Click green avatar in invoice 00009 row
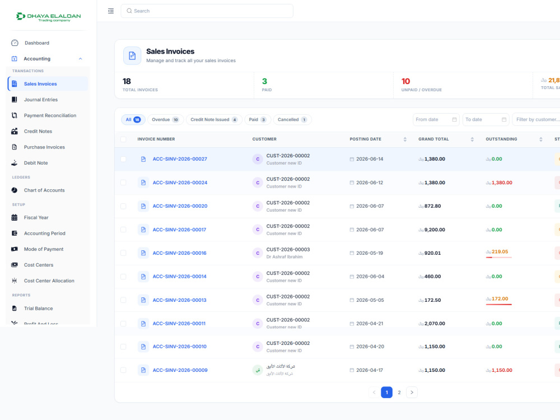Viewport: 560px width, 420px height. [258, 370]
